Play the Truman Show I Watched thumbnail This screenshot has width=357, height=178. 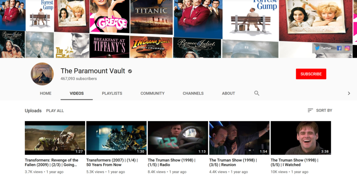[301, 138]
